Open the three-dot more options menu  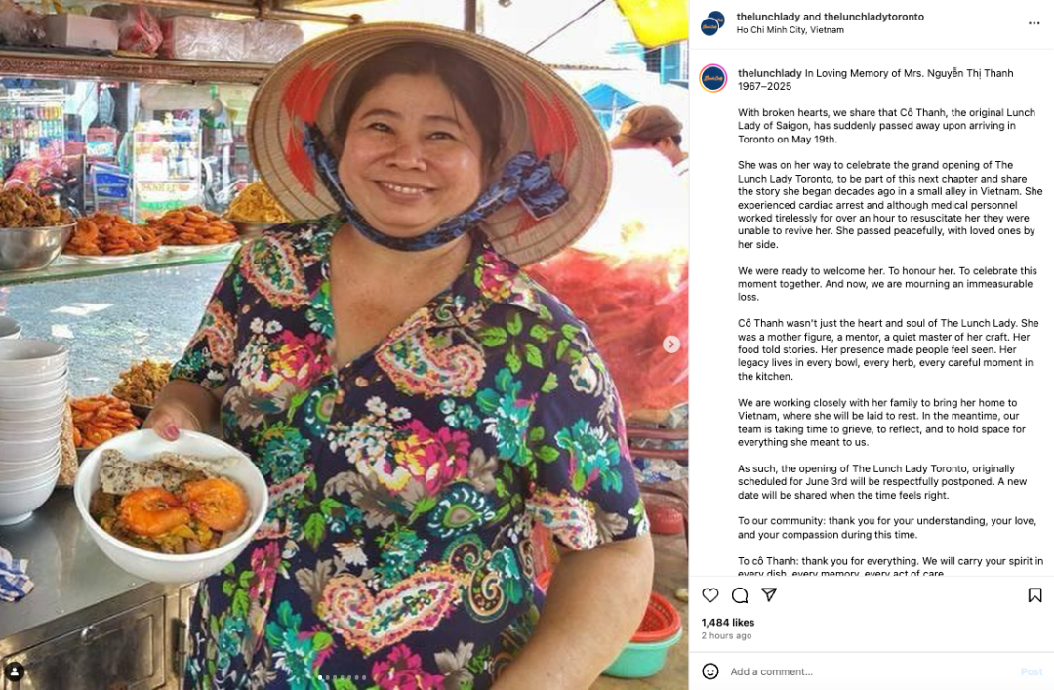click(1034, 23)
